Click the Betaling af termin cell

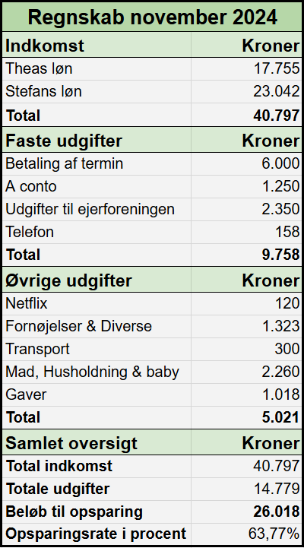97,164
